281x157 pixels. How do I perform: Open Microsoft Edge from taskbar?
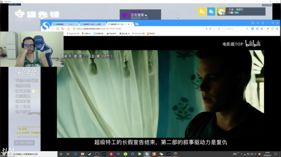point(75,154)
